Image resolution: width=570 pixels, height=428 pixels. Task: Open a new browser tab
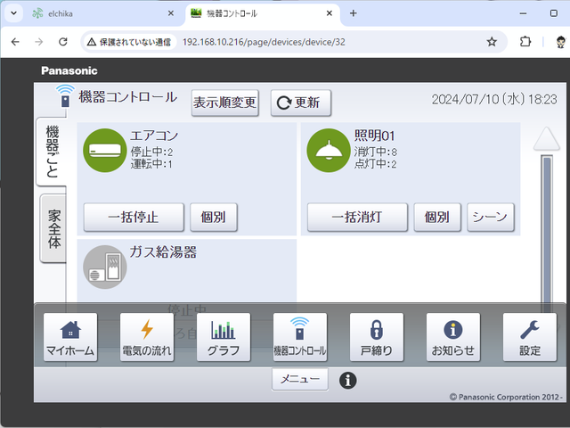point(353,13)
